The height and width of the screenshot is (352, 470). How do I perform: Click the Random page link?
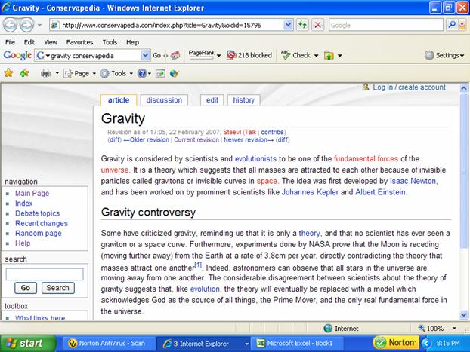(39, 234)
